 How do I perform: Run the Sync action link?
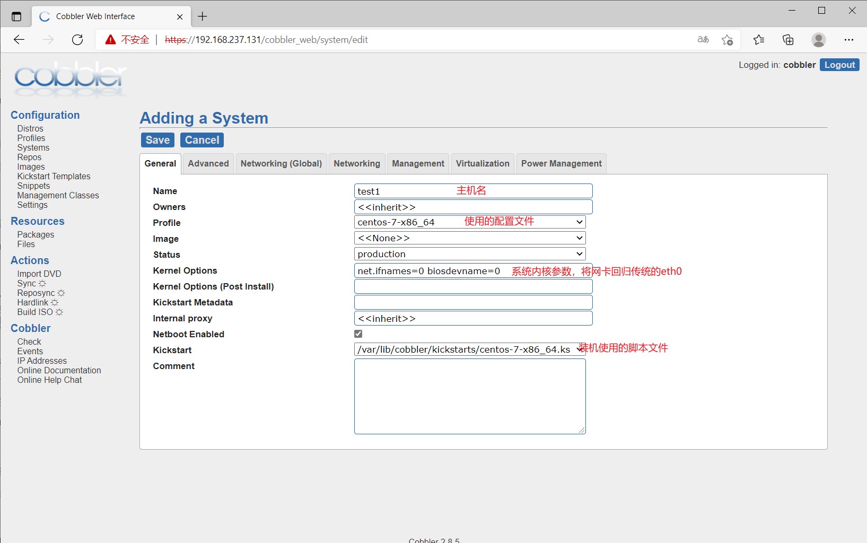tap(27, 284)
